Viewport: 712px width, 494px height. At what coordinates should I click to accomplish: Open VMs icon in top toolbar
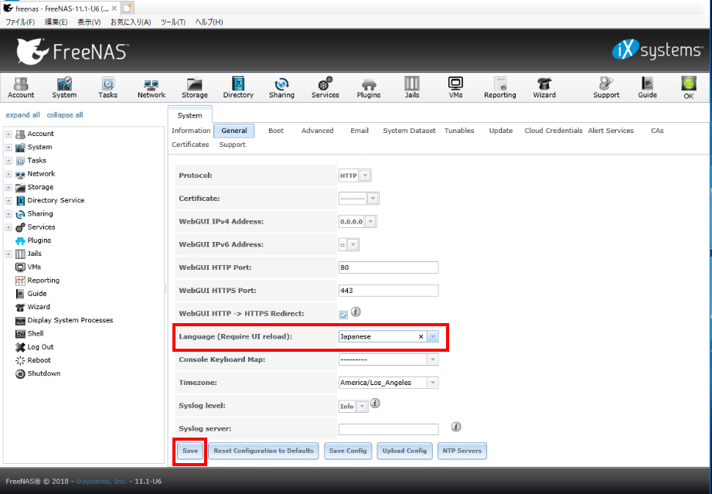point(455,87)
